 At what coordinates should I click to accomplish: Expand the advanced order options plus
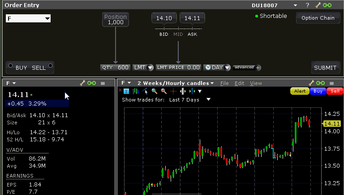pos(258,68)
